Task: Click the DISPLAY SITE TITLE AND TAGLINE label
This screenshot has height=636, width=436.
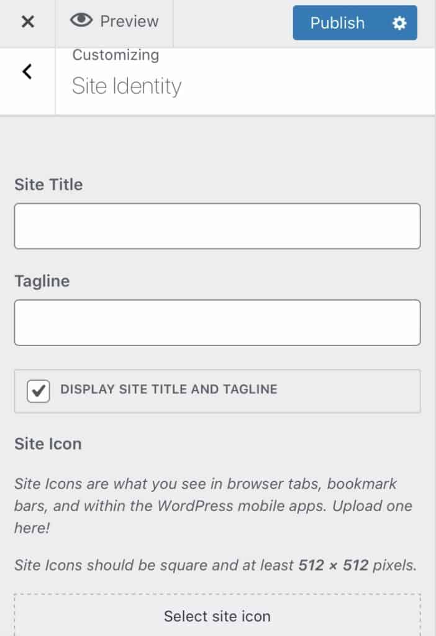Action: click(x=169, y=389)
